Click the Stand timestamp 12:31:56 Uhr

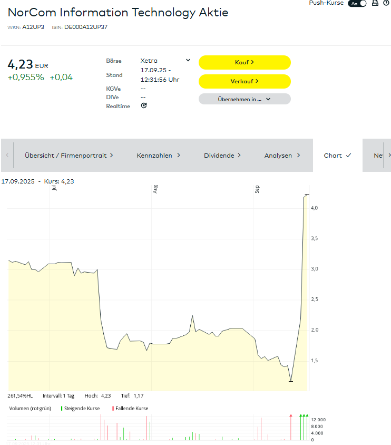160,80
